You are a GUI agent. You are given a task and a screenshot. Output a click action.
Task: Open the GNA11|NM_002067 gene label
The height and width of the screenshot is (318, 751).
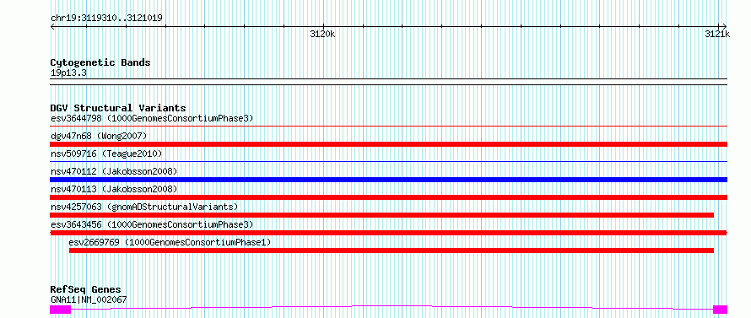click(x=89, y=299)
